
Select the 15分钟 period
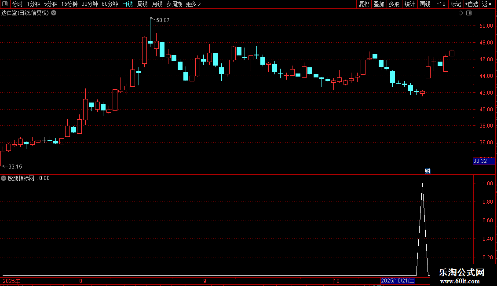69,4
